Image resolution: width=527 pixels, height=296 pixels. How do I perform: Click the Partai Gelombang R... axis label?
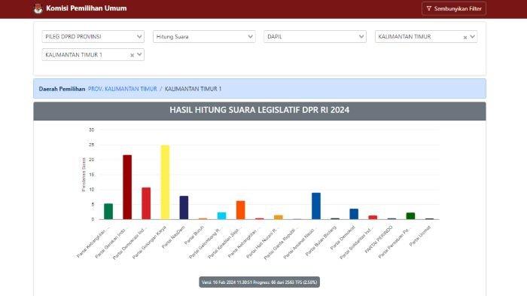click(x=205, y=243)
